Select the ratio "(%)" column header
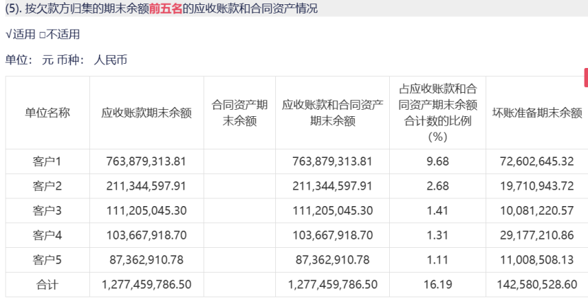Image resolution: width=588 pixels, height=301 pixels. (437, 113)
